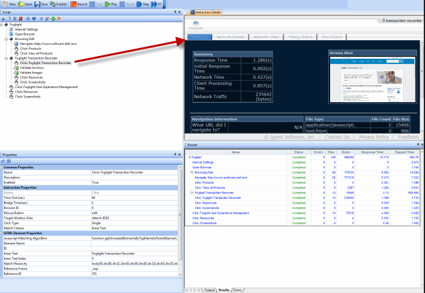Click the Analysis icon in Instruction Details

pyautogui.click(x=196, y=25)
